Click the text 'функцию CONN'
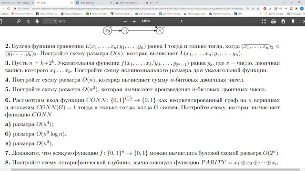305x171 pixels. click(x=29, y=114)
